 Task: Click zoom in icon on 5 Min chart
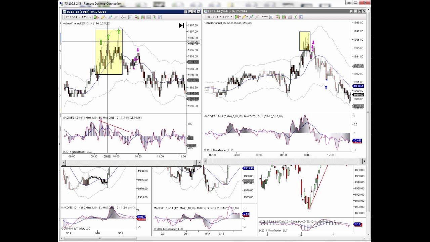(251, 17)
